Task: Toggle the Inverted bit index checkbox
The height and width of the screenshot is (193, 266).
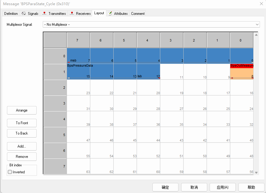Action: [10, 172]
